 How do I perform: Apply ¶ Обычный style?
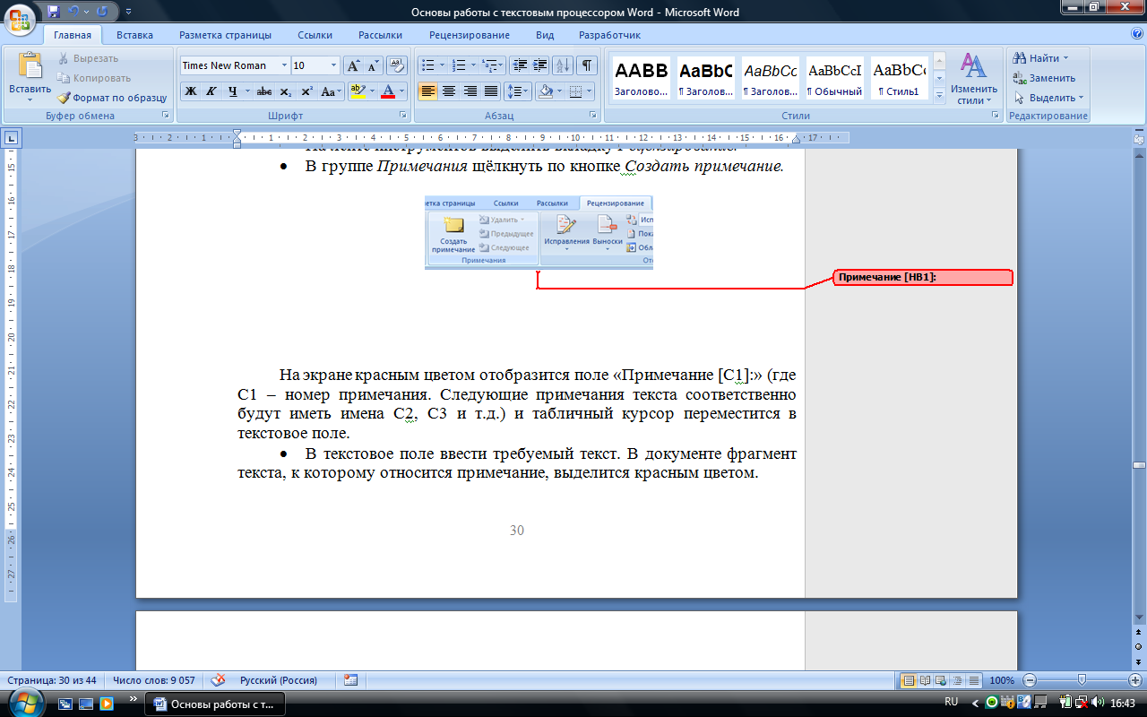coord(835,79)
